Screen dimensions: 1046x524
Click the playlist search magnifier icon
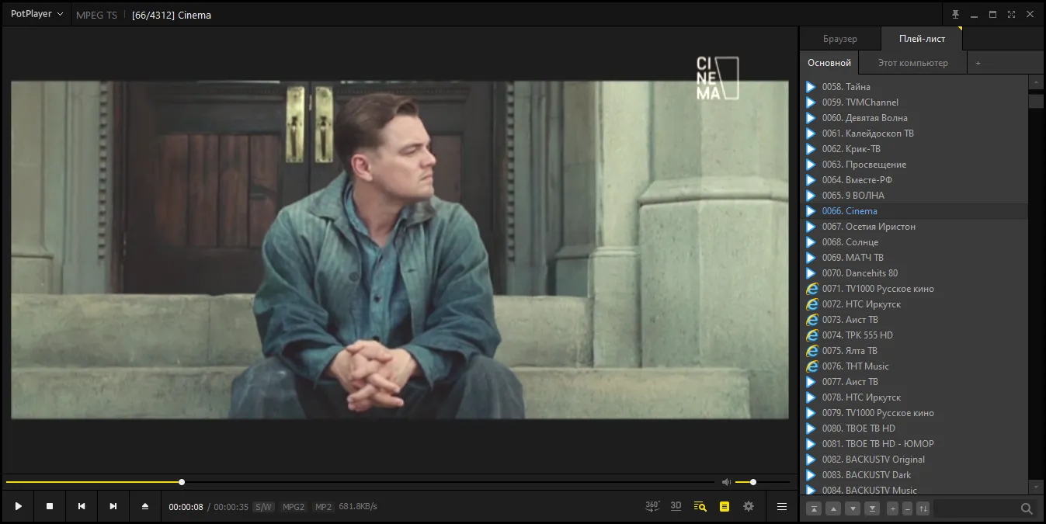click(x=1027, y=508)
